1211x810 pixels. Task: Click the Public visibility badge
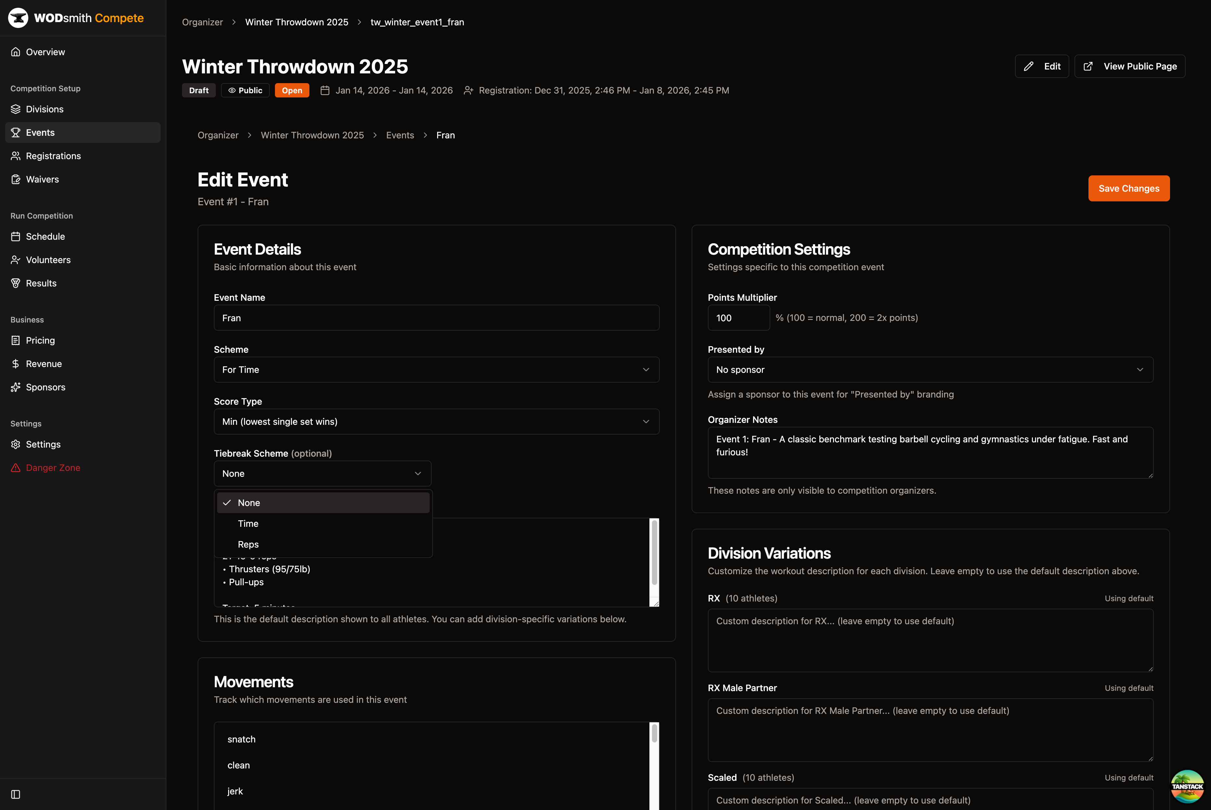[245, 90]
